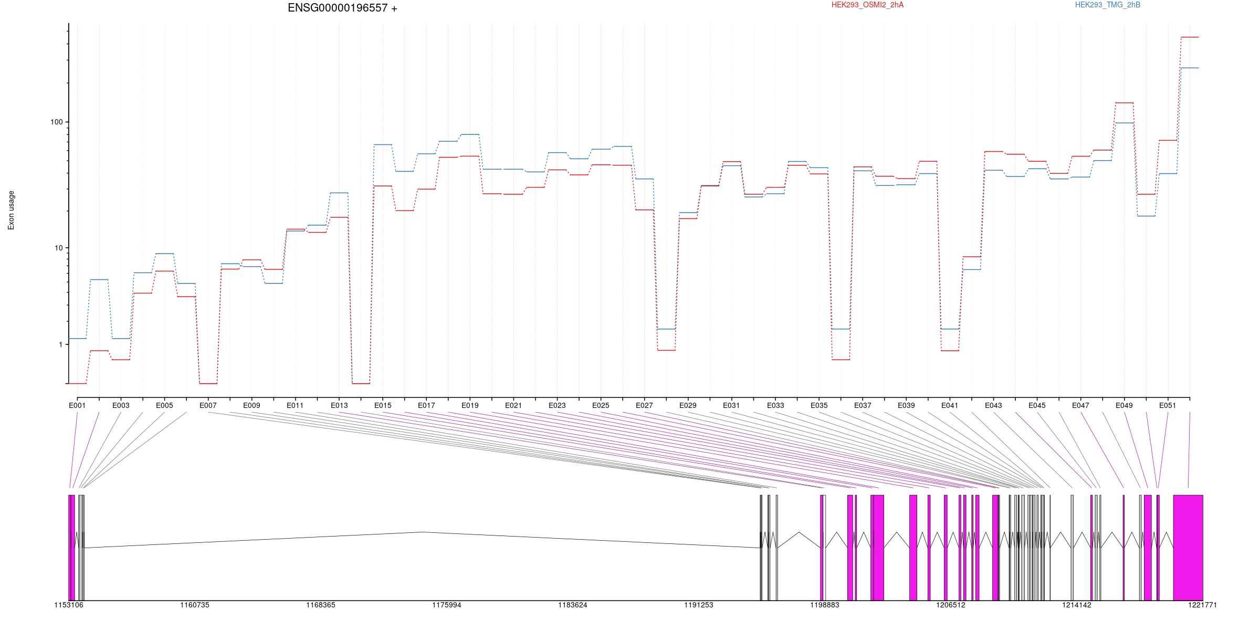Click exon label E009
Image resolution: width=1260 pixels, height=630 pixels.
(251, 405)
